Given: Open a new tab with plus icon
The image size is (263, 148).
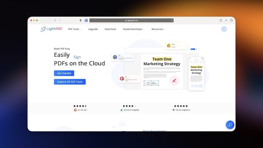Looking at the screenshot, I should coord(226,20).
